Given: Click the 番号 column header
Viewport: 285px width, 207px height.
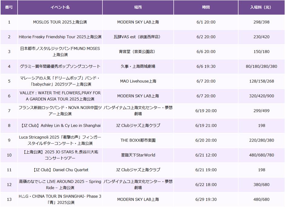Looking at the screenshot, I should point(9,7).
